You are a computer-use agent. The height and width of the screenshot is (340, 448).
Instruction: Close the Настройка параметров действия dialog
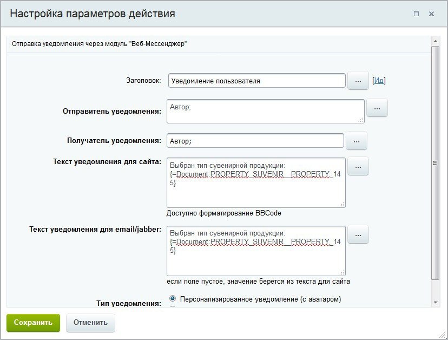(x=431, y=14)
